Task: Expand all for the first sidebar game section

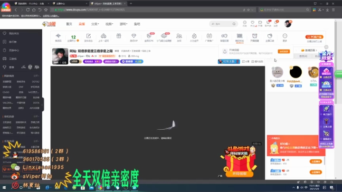Action: 36,76
